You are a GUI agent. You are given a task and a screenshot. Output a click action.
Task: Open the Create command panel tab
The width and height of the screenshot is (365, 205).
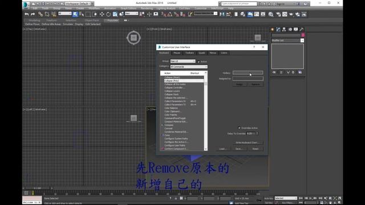273,29
